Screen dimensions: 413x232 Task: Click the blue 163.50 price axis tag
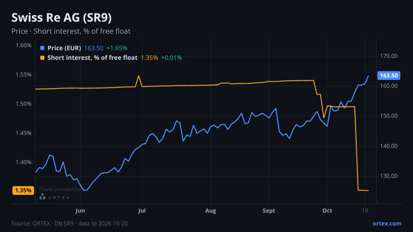[x=389, y=76]
